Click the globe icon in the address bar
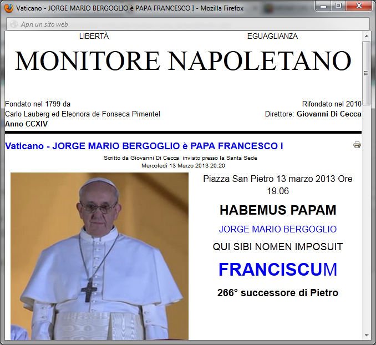Screen dimensions: 376x345 (x=14, y=24)
